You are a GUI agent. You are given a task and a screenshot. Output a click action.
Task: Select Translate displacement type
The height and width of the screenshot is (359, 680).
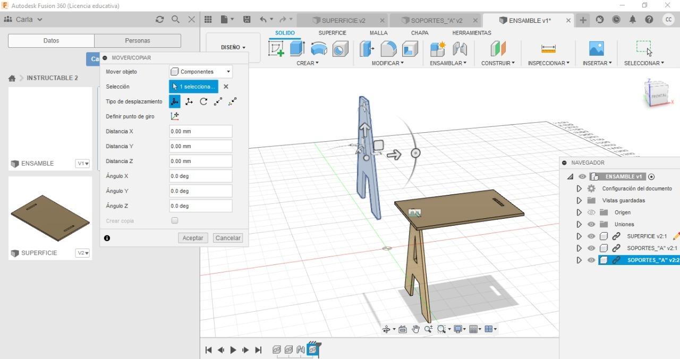189,101
